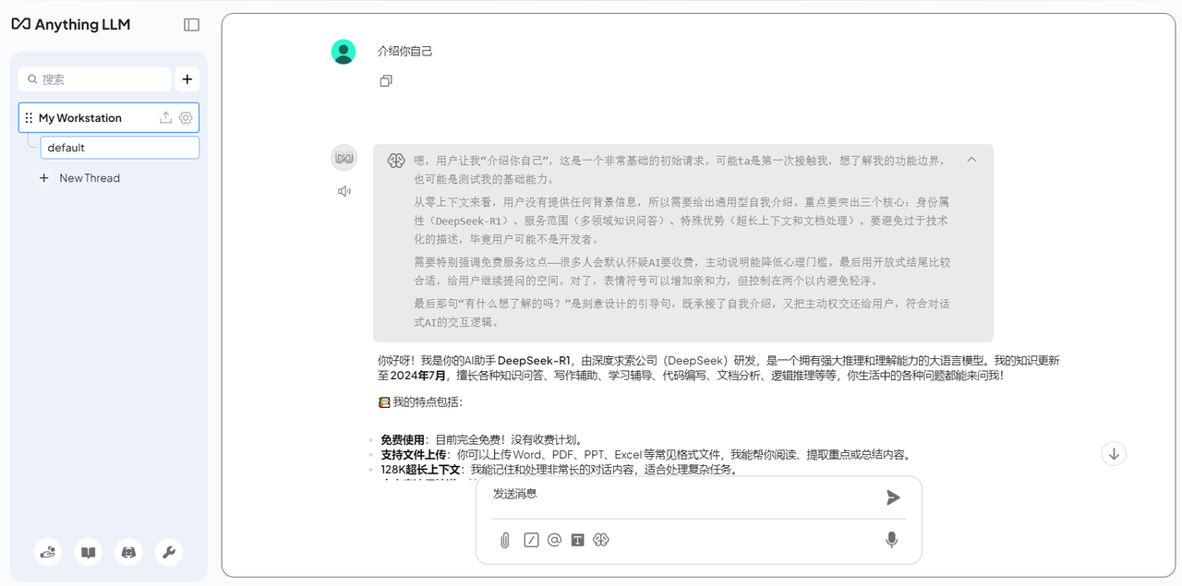This screenshot has width=1182, height=586.
Task: Click the assistant avatar icon
Action: (344, 158)
